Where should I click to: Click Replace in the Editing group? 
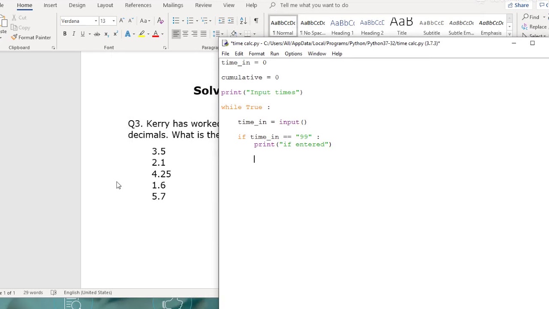pos(534,27)
